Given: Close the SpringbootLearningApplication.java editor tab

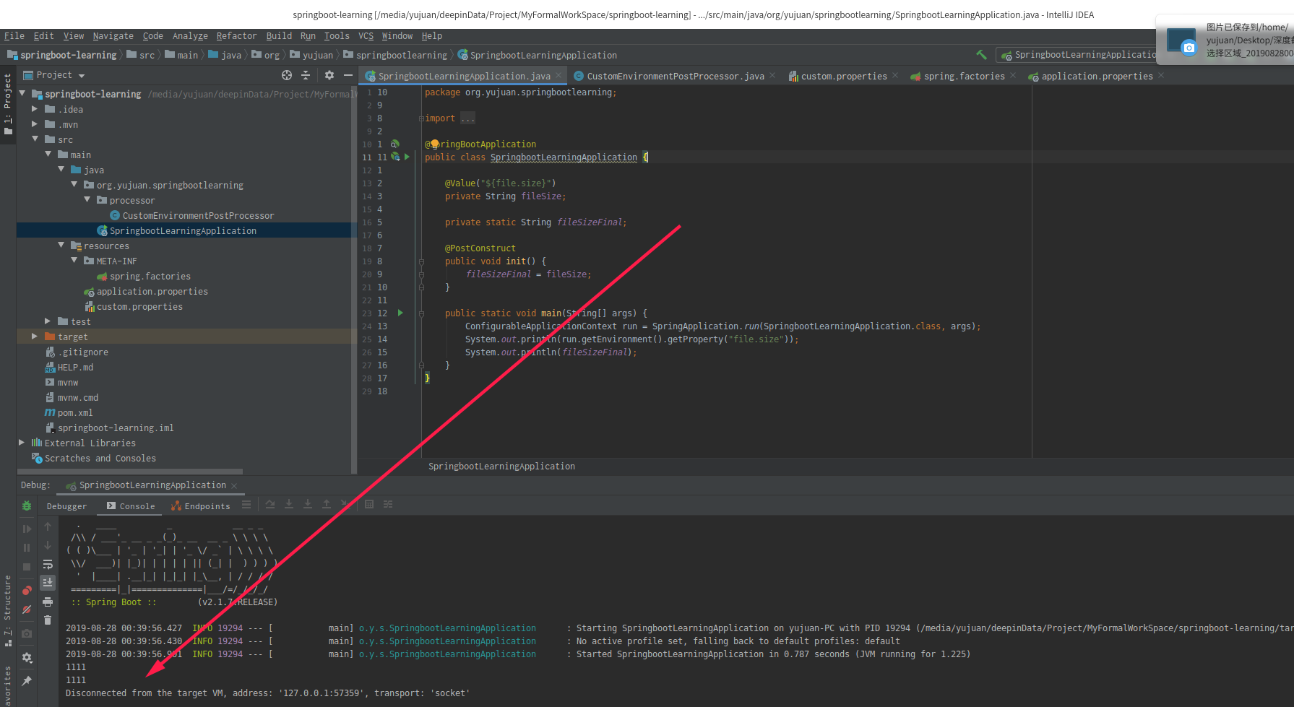Looking at the screenshot, I should click(x=558, y=75).
